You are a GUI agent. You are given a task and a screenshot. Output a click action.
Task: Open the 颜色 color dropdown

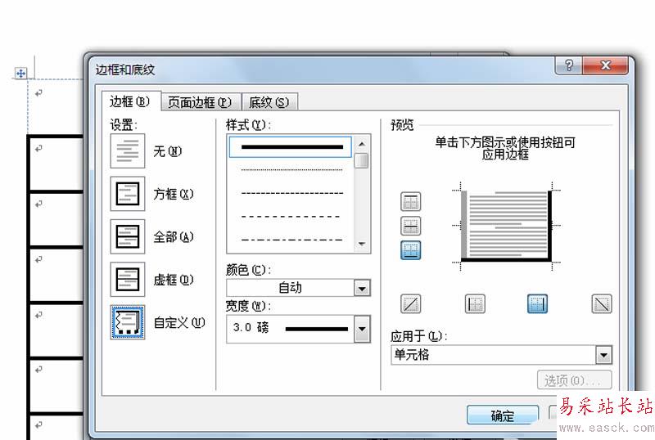tap(362, 288)
